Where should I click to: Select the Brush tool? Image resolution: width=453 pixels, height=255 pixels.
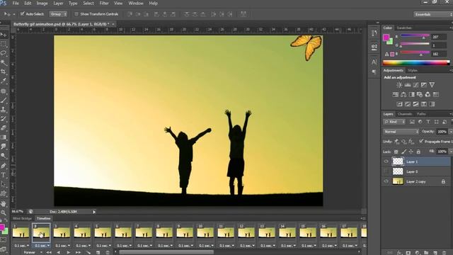click(4, 101)
